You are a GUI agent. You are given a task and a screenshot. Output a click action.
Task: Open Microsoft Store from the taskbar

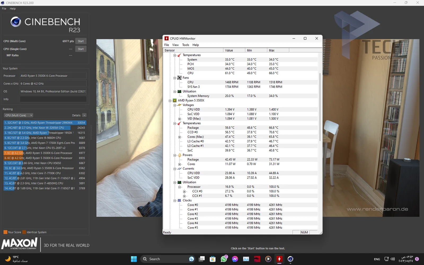[x=213, y=259]
